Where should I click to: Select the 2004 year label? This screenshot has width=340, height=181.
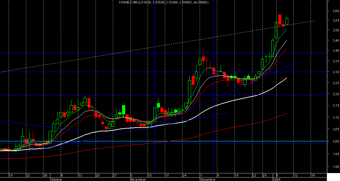[x=277, y=179]
